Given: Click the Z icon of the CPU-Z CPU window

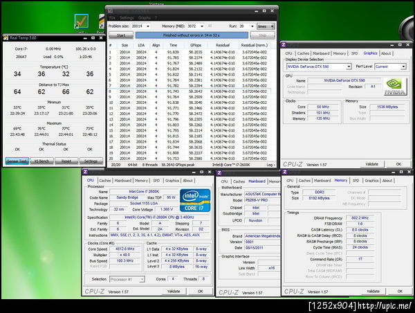Looking at the screenshot, I should (85, 172).
